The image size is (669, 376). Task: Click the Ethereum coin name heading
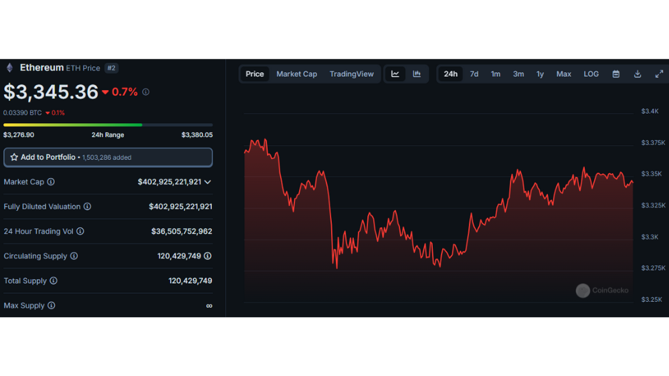(41, 68)
